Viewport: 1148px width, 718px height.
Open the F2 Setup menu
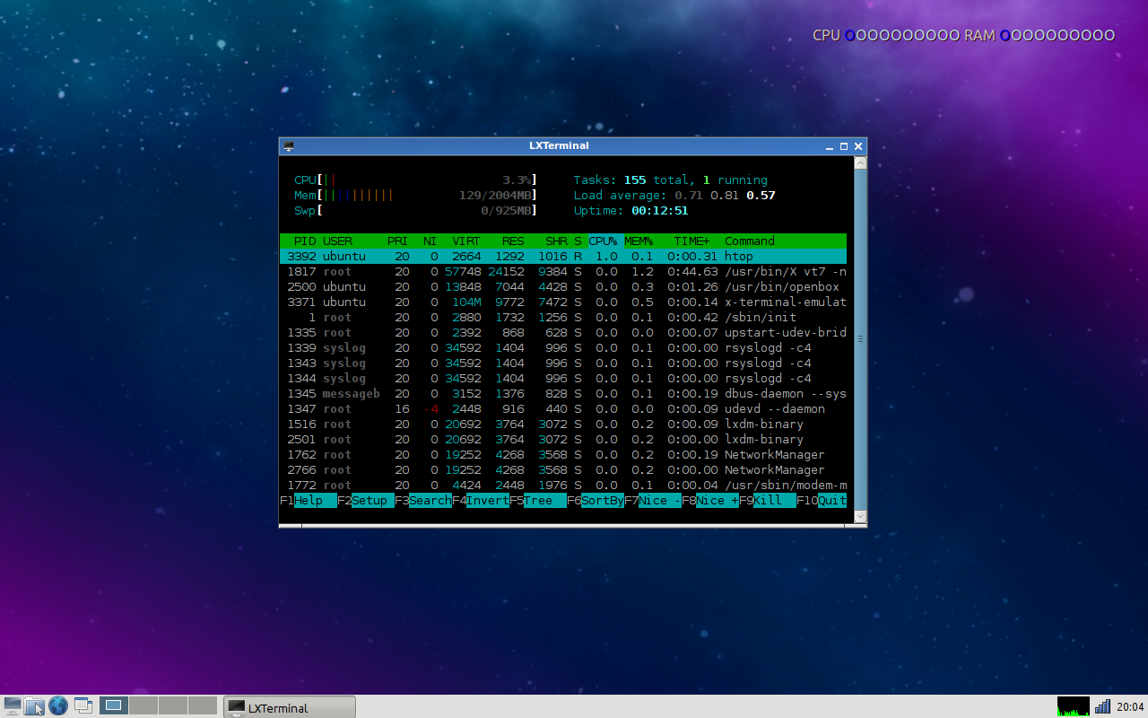[372, 501]
